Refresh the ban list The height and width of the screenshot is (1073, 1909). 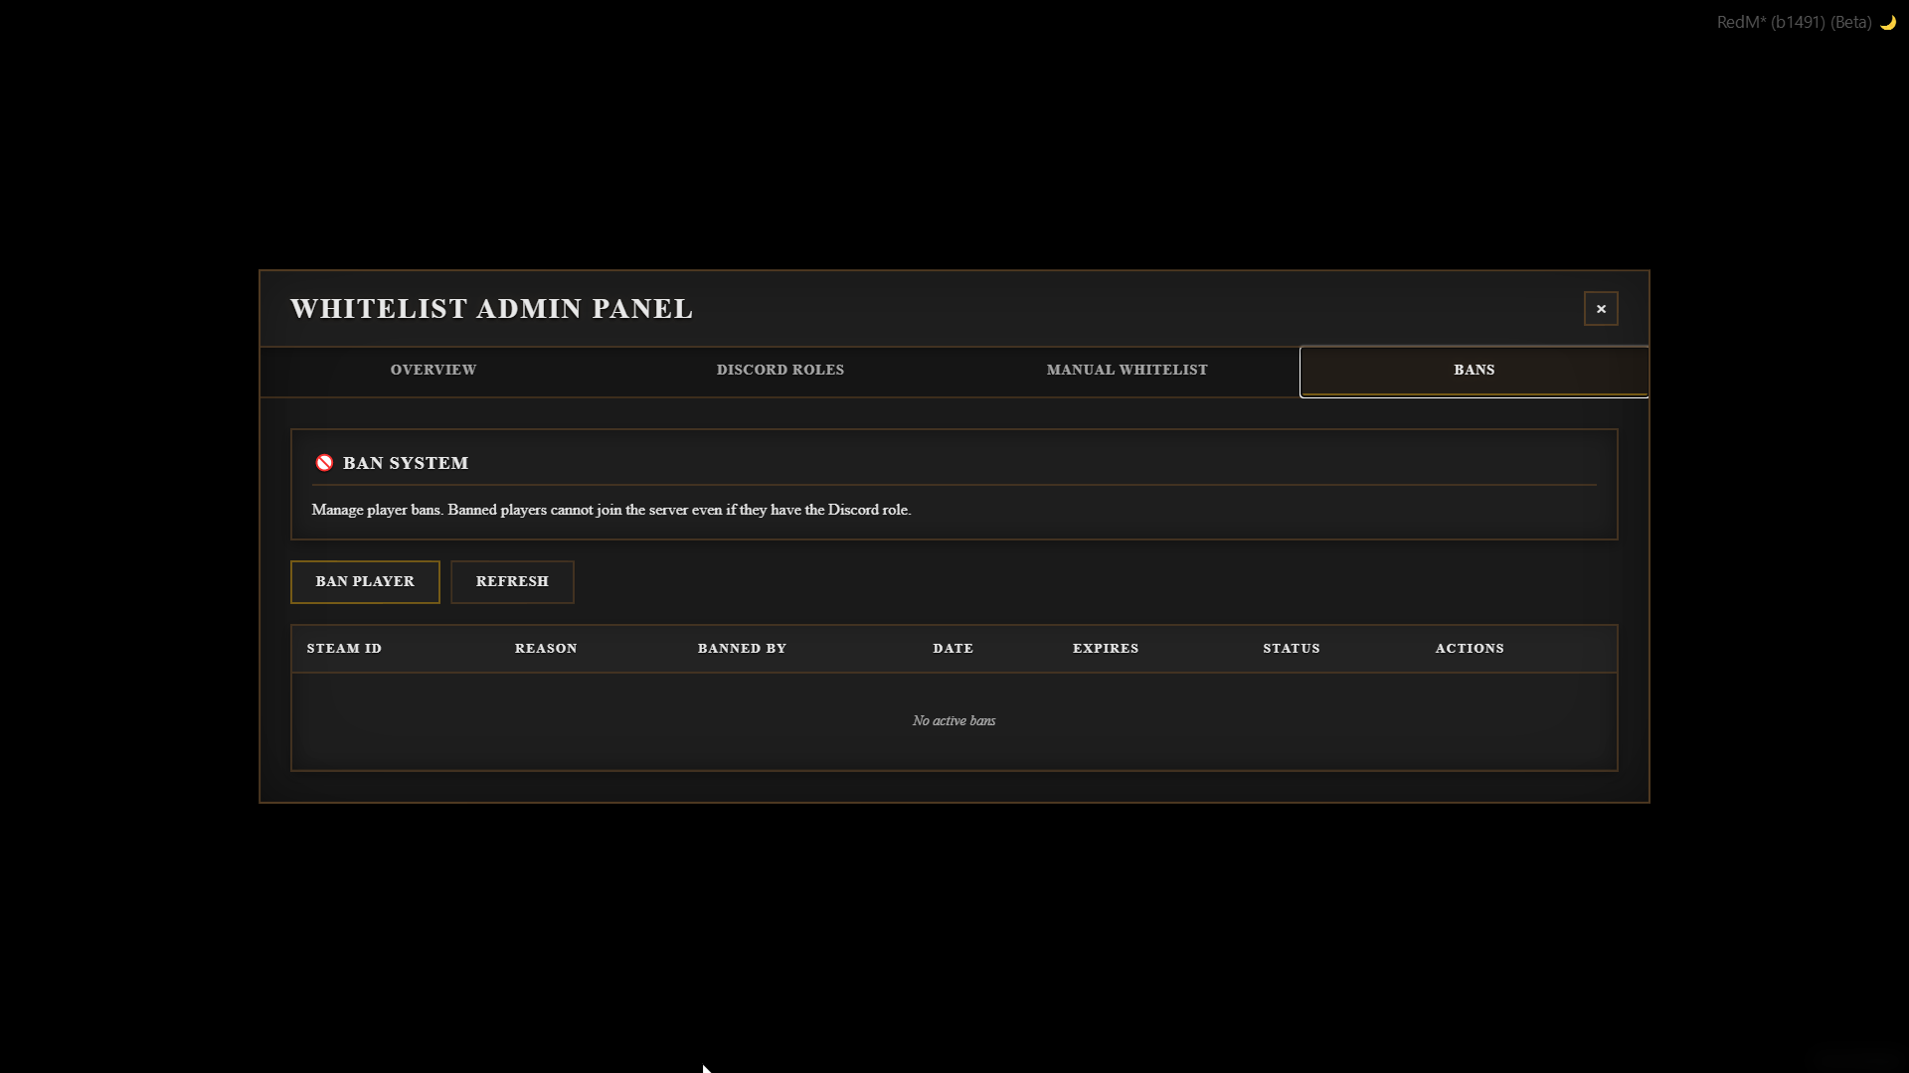(512, 582)
